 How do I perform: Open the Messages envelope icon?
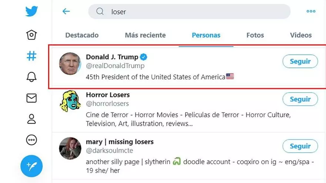[31, 98]
